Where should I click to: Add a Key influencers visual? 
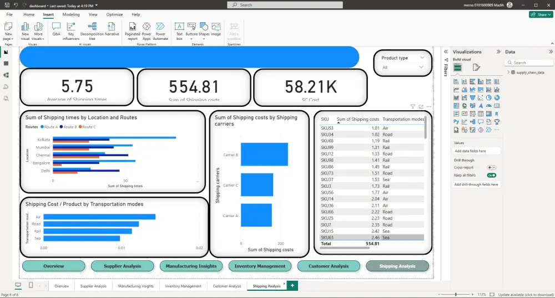tap(71, 30)
